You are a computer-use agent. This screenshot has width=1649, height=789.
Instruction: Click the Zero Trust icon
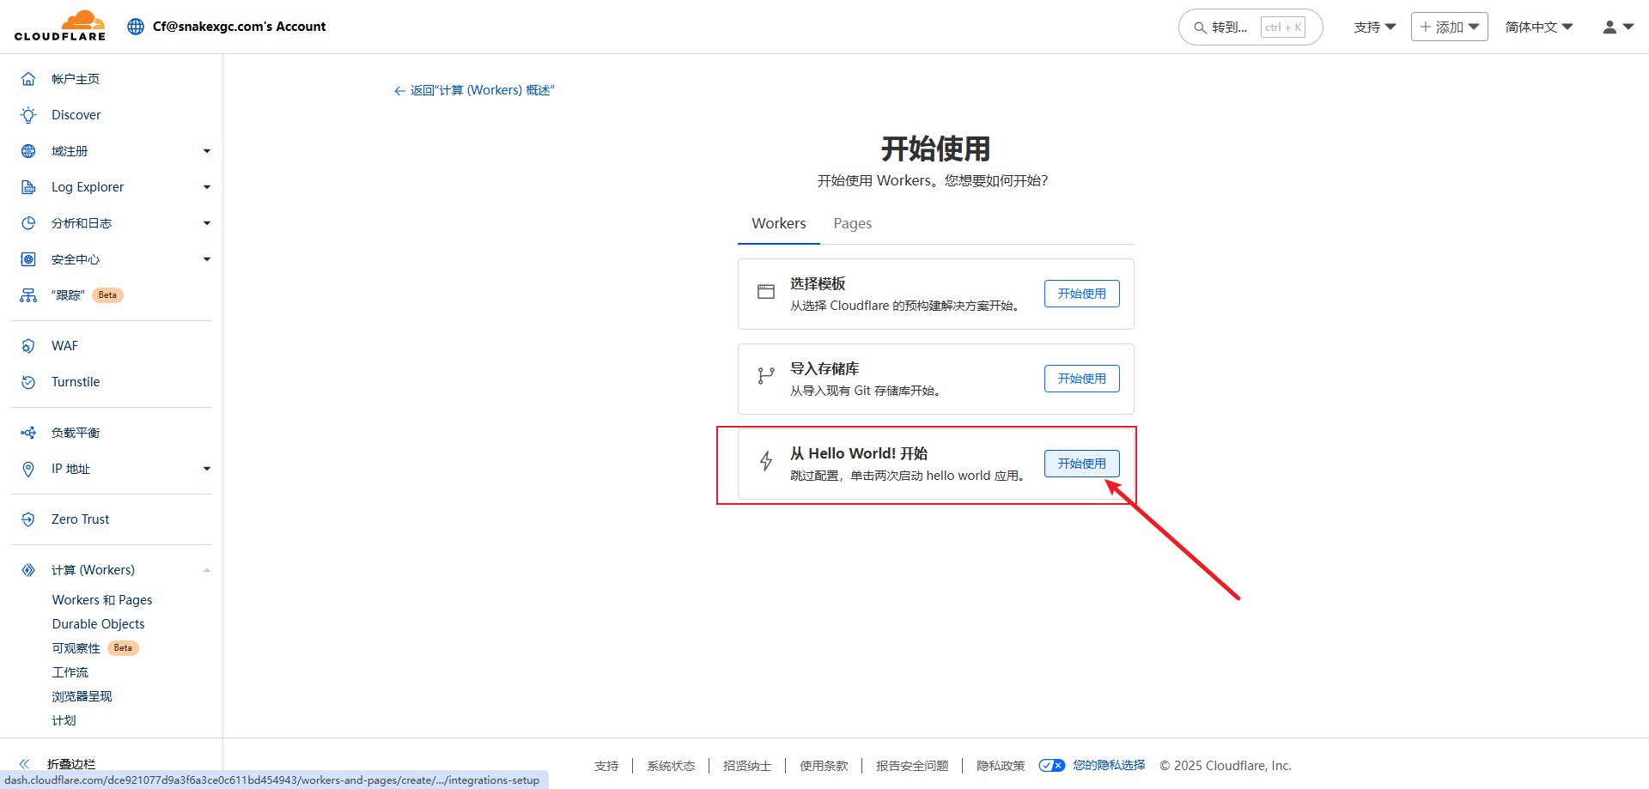point(28,519)
